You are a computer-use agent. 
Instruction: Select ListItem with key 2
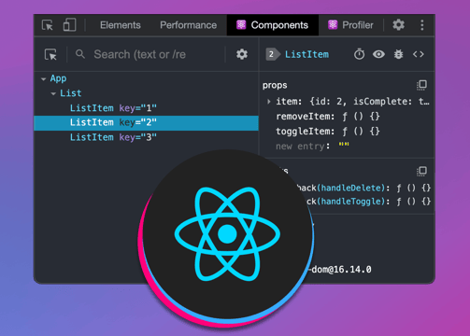pos(146,122)
